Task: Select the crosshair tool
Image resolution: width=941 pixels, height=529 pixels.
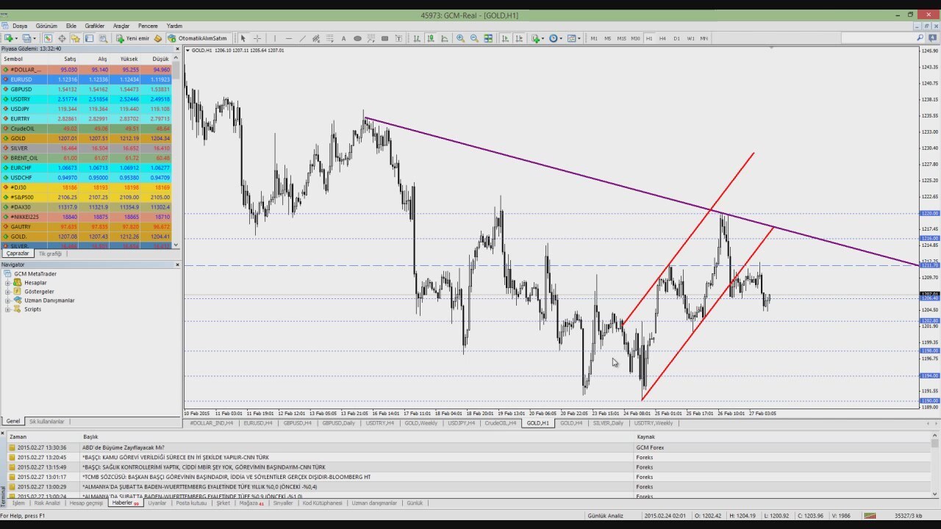Action: point(257,38)
